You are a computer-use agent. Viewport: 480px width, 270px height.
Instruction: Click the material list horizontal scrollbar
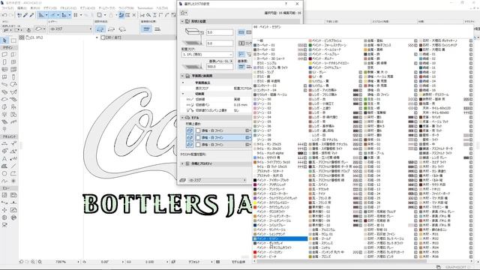(x=342, y=261)
